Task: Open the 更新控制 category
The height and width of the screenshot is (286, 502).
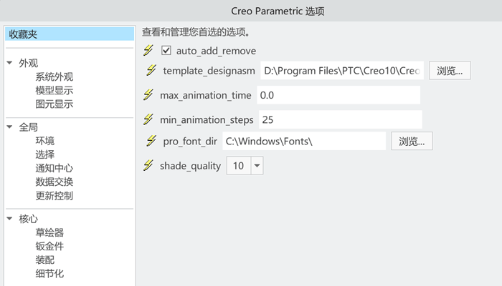Action: (54, 196)
